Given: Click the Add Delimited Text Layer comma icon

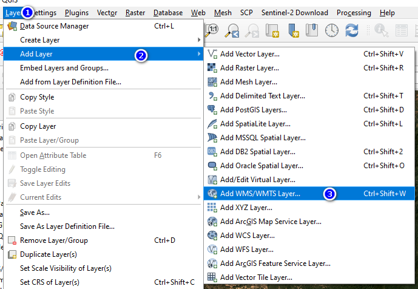Looking at the screenshot, I should point(212,96).
